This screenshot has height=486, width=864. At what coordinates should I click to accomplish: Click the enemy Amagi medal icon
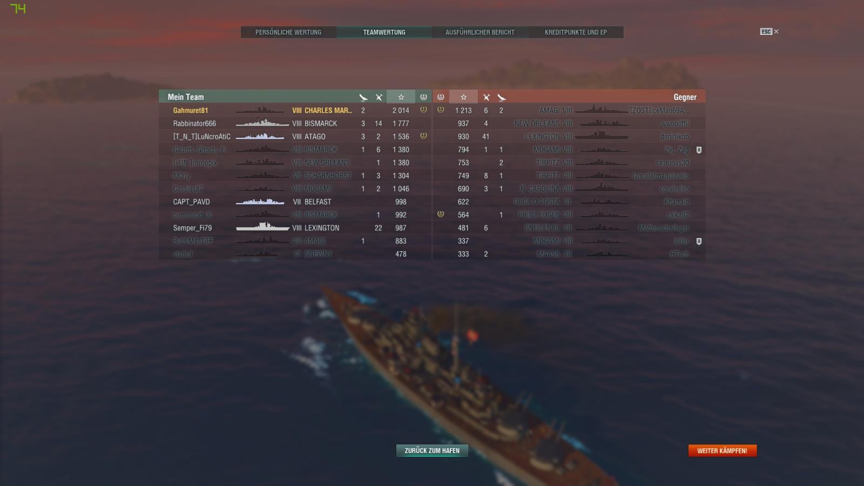click(441, 110)
